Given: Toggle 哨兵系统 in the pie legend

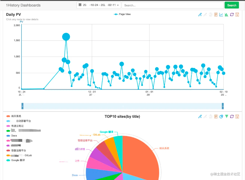Looking at the screenshot, I should click(x=14, y=116).
